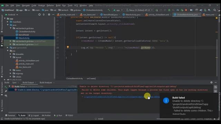Image resolution: width=221 pixels, height=124 pixels.
Task: Click the locate target icon in Project panel
Action: point(39,14)
